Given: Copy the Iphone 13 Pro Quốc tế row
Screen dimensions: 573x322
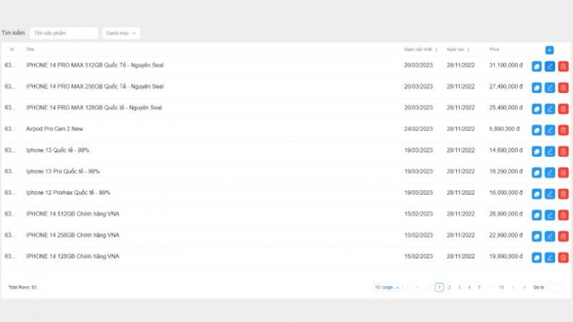Looking at the screenshot, I should [537, 173].
